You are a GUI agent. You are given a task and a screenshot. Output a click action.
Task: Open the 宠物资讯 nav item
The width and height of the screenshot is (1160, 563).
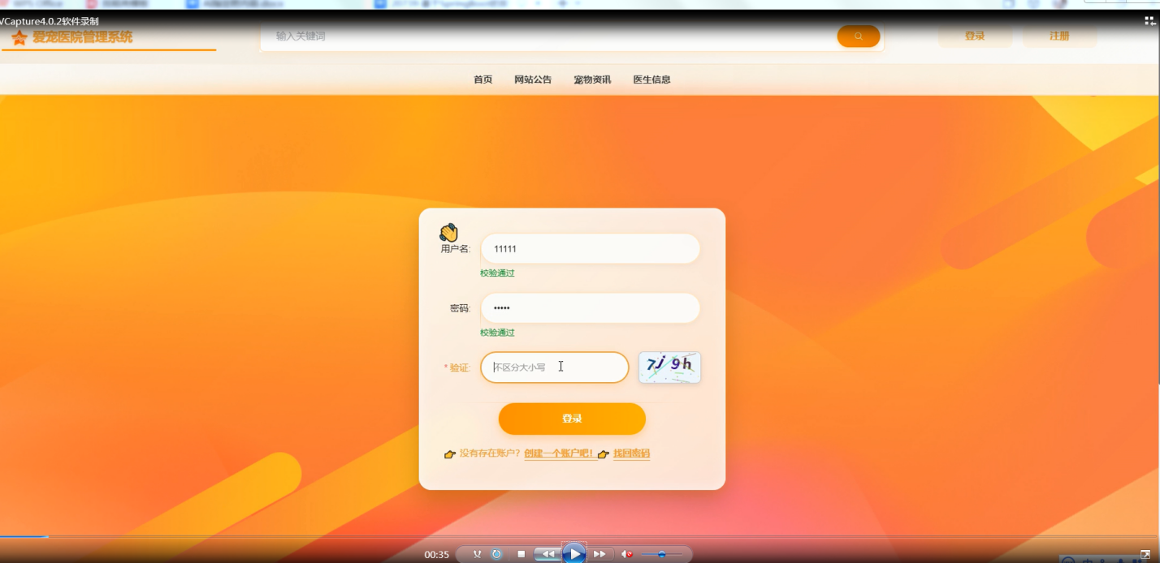(x=592, y=80)
